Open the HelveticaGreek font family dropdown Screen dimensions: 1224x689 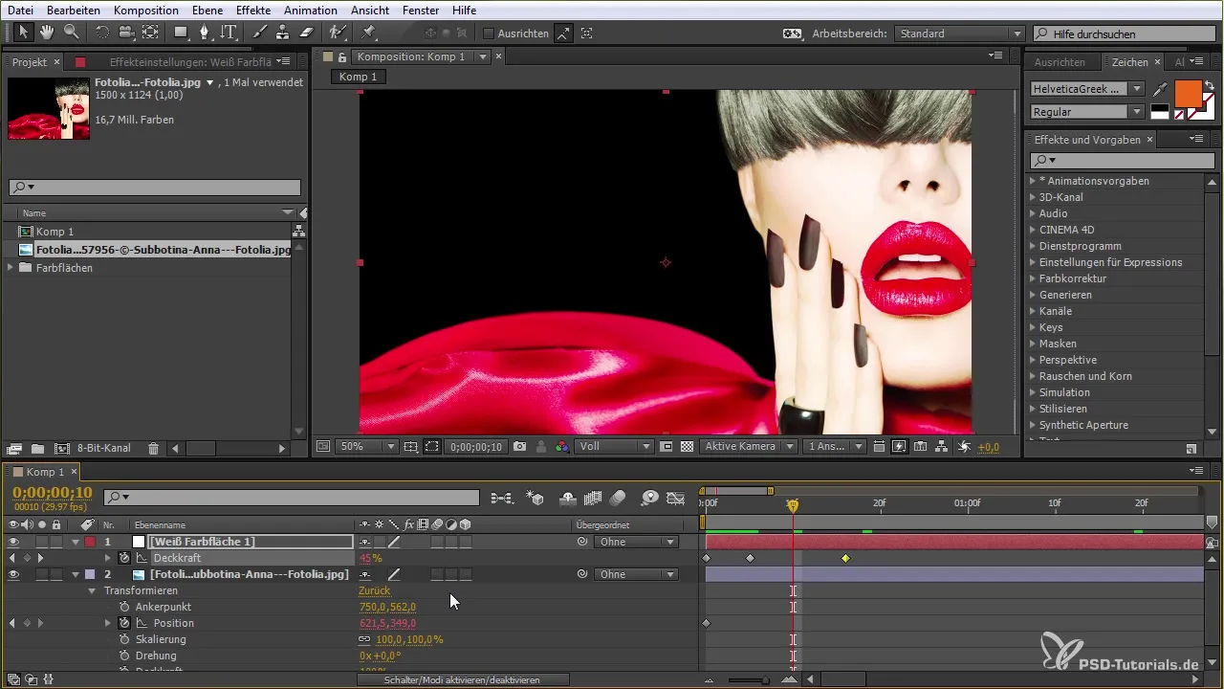click(x=1087, y=89)
